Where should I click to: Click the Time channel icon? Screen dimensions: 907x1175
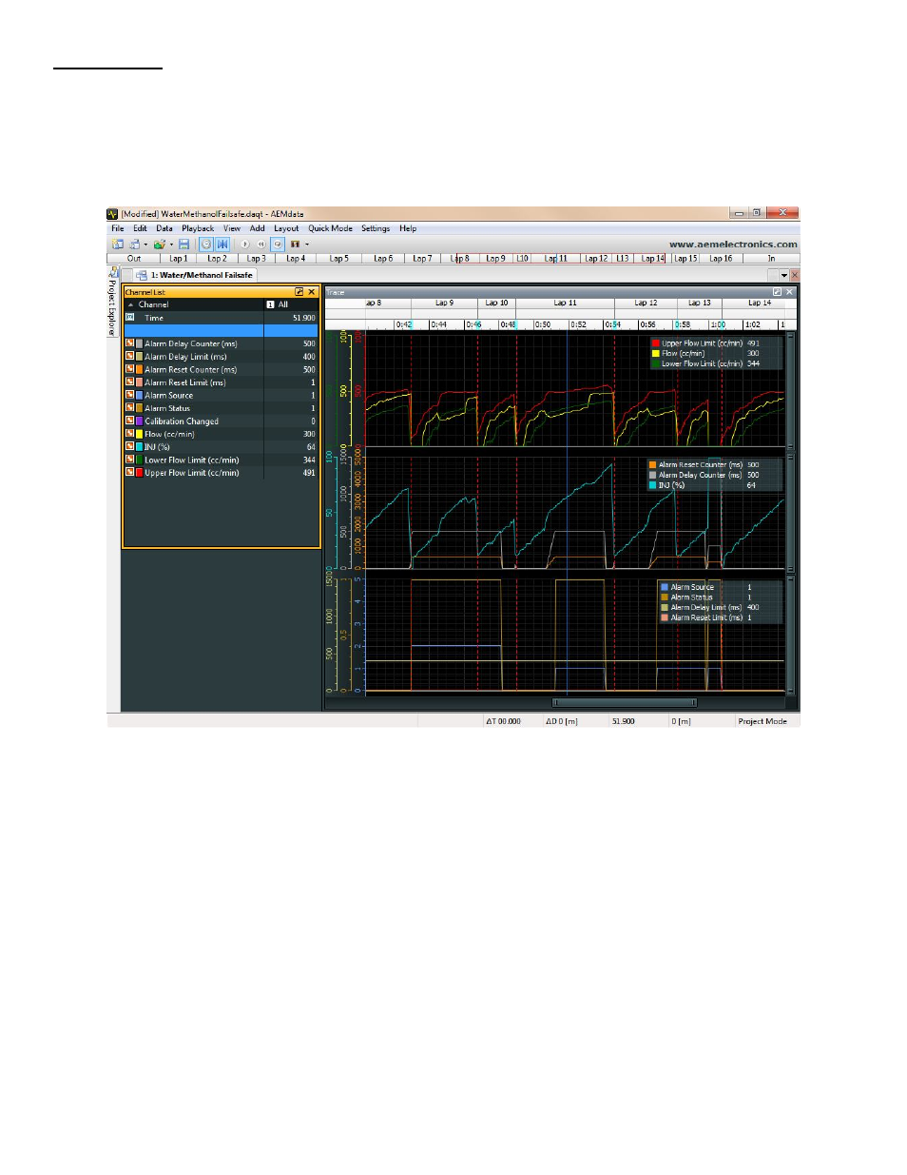pyautogui.click(x=130, y=318)
